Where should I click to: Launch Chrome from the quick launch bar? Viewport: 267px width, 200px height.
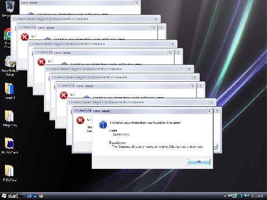pos(41,196)
